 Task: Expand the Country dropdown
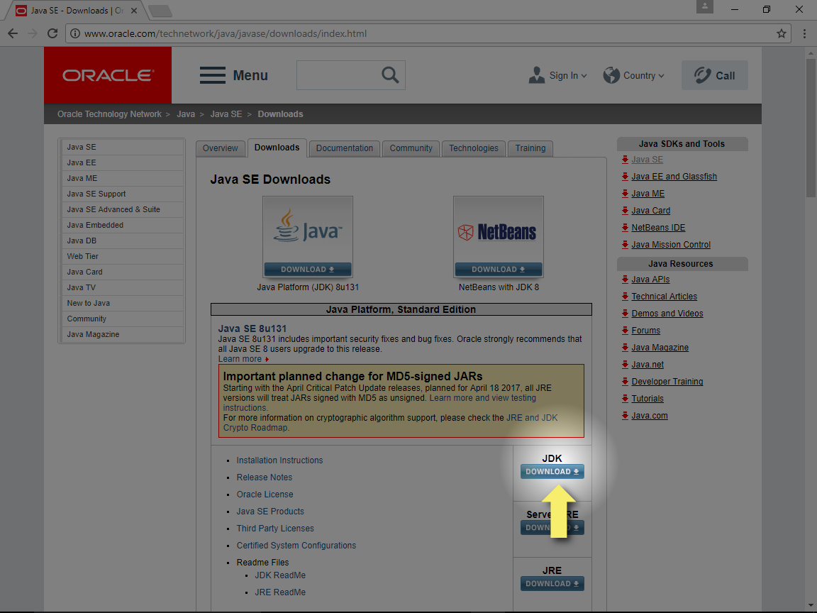pyautogui.click(x=633, y=75)
